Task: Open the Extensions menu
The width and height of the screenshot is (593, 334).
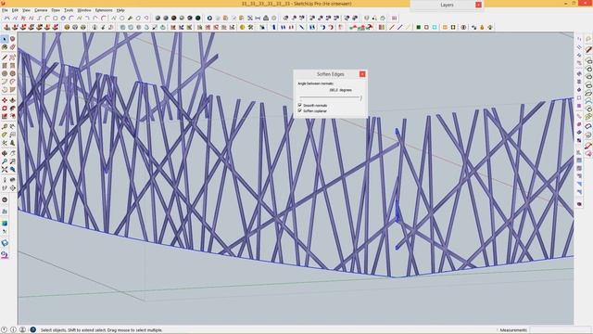Action: [x=104, y=10]
